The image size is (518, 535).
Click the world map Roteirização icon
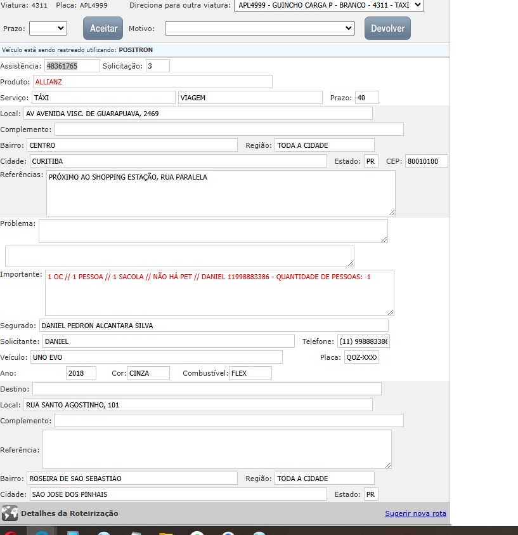10,513
